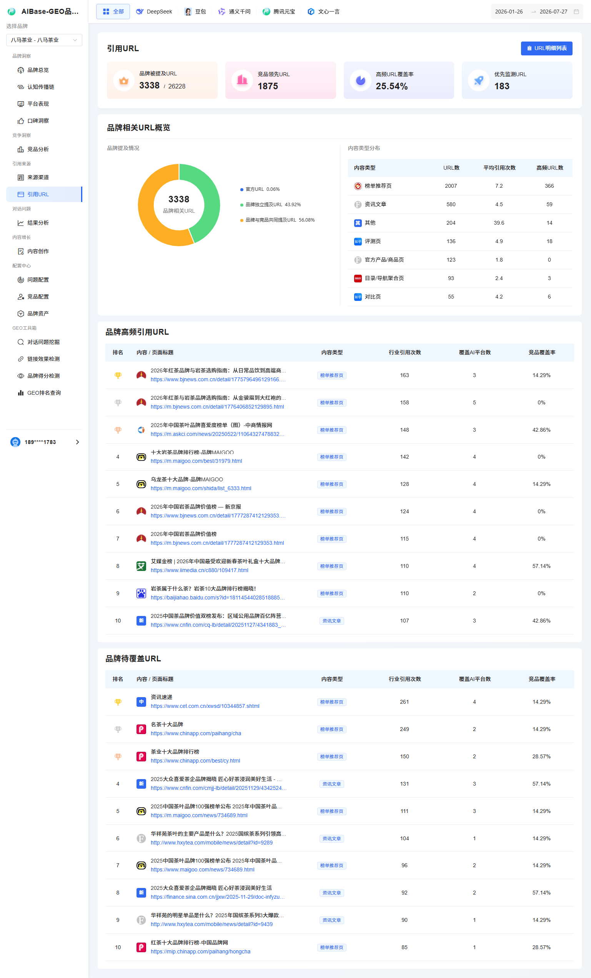Open link https://m.maigoo.com/shida/list_6333.html

pos(201,488)
